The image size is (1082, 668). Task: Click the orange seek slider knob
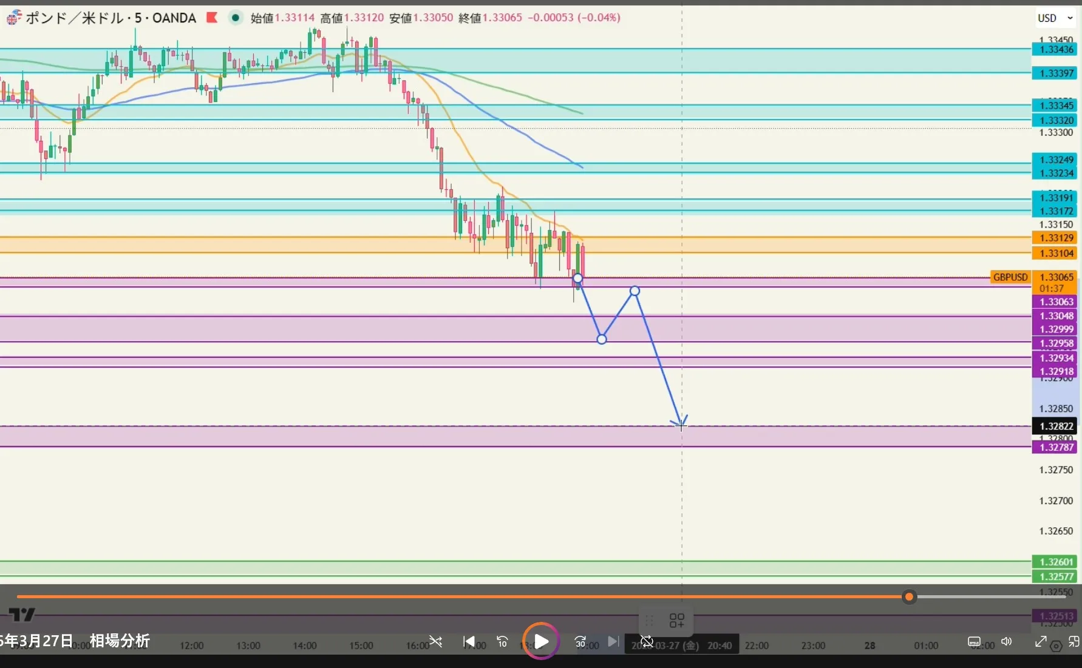909,597
